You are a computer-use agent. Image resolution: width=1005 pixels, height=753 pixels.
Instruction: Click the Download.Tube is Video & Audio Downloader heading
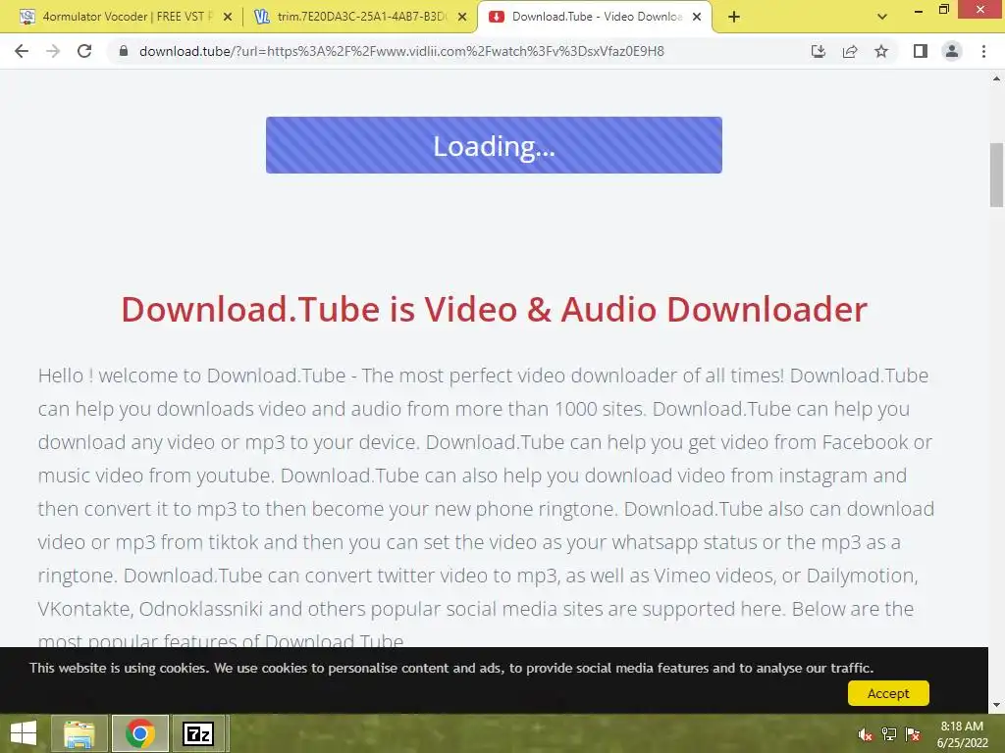click(x=495, y=309)
